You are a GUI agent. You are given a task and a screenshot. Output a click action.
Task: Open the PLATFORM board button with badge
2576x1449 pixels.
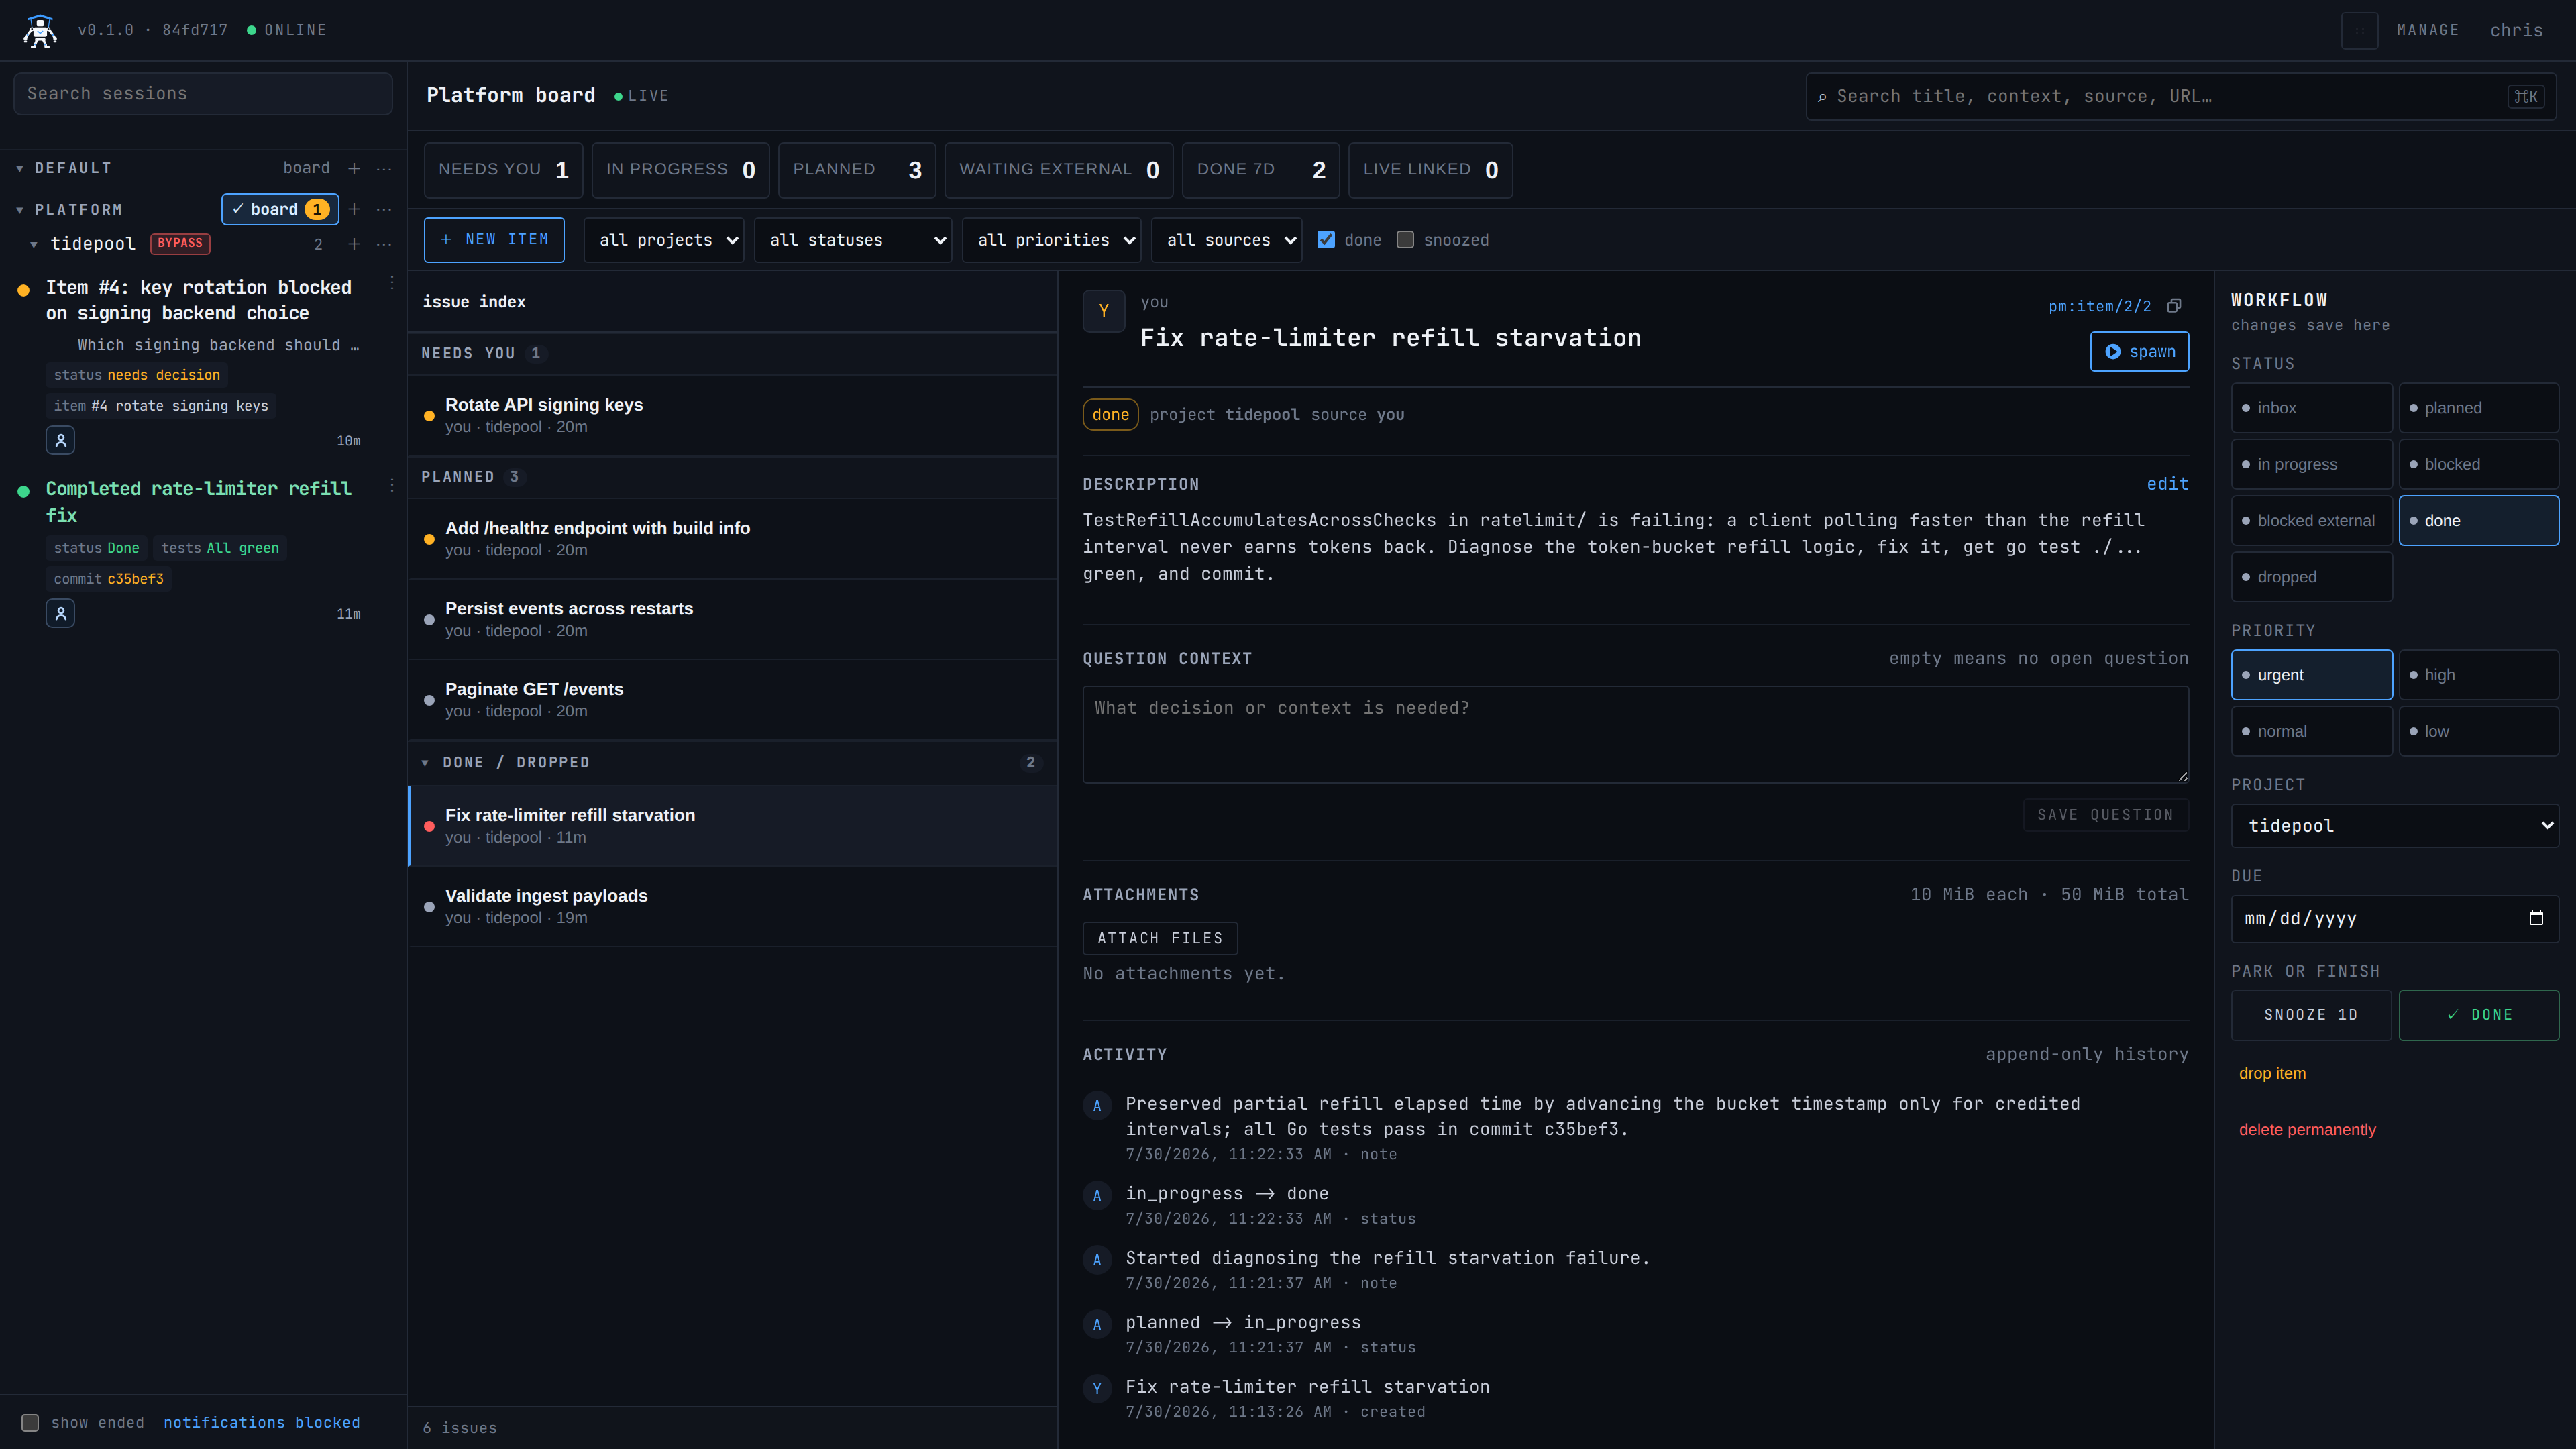280,209
